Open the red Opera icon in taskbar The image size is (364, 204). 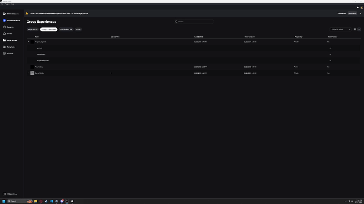pos(41,201)
